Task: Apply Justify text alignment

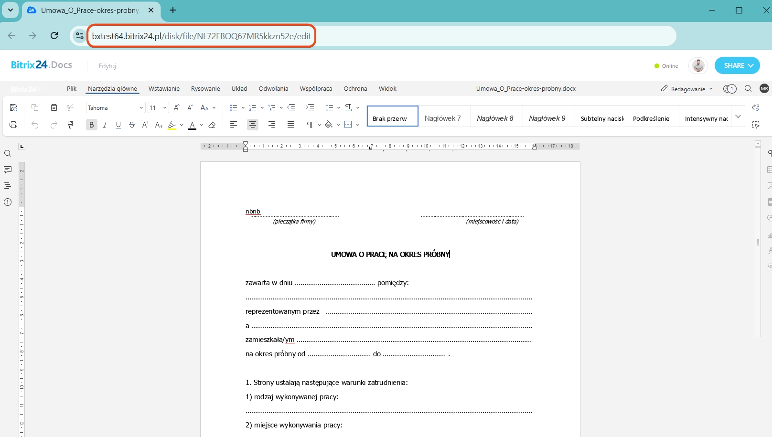Action: point(291,125)
